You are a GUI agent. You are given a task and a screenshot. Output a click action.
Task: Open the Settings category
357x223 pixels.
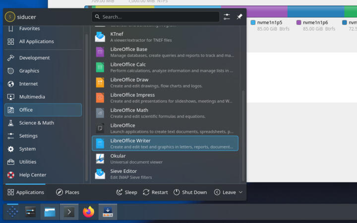click(43, 136)
